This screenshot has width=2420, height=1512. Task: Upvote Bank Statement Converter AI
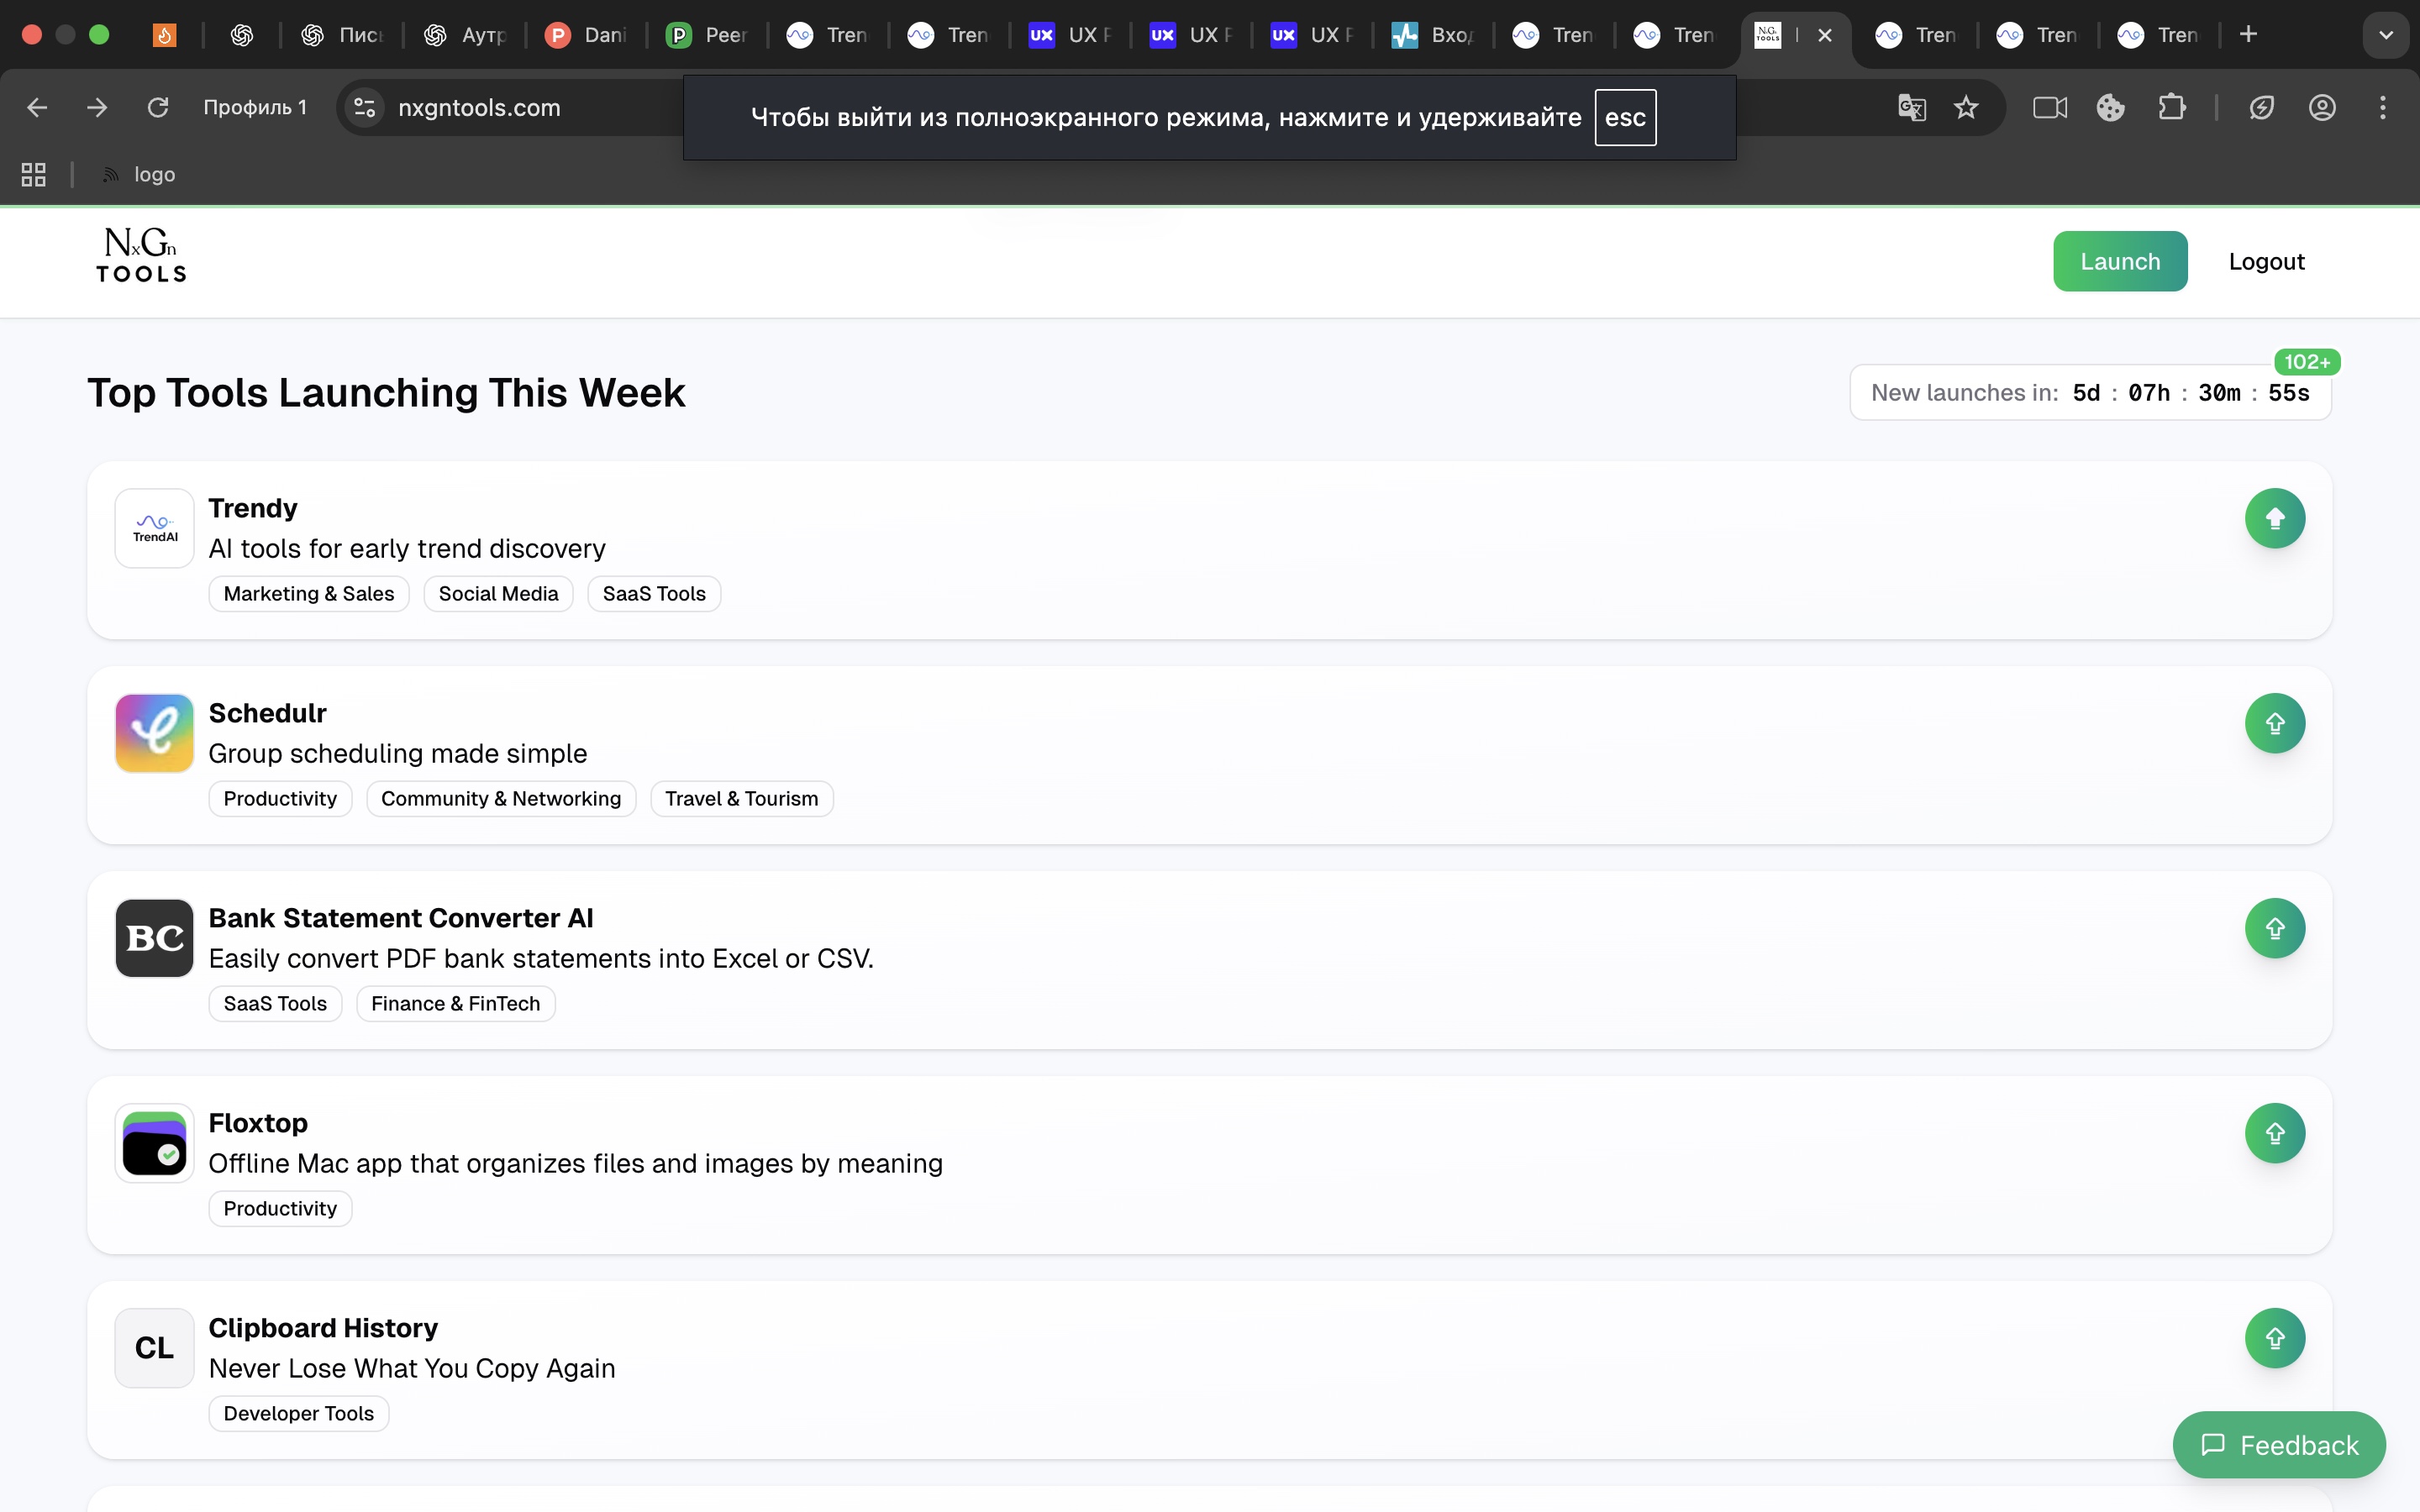click(2274, 928)
